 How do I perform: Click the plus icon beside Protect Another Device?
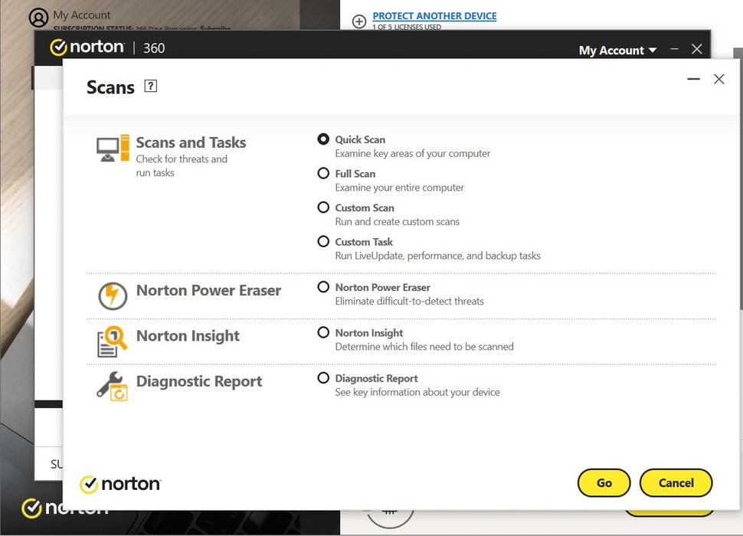tap(359, 22)
